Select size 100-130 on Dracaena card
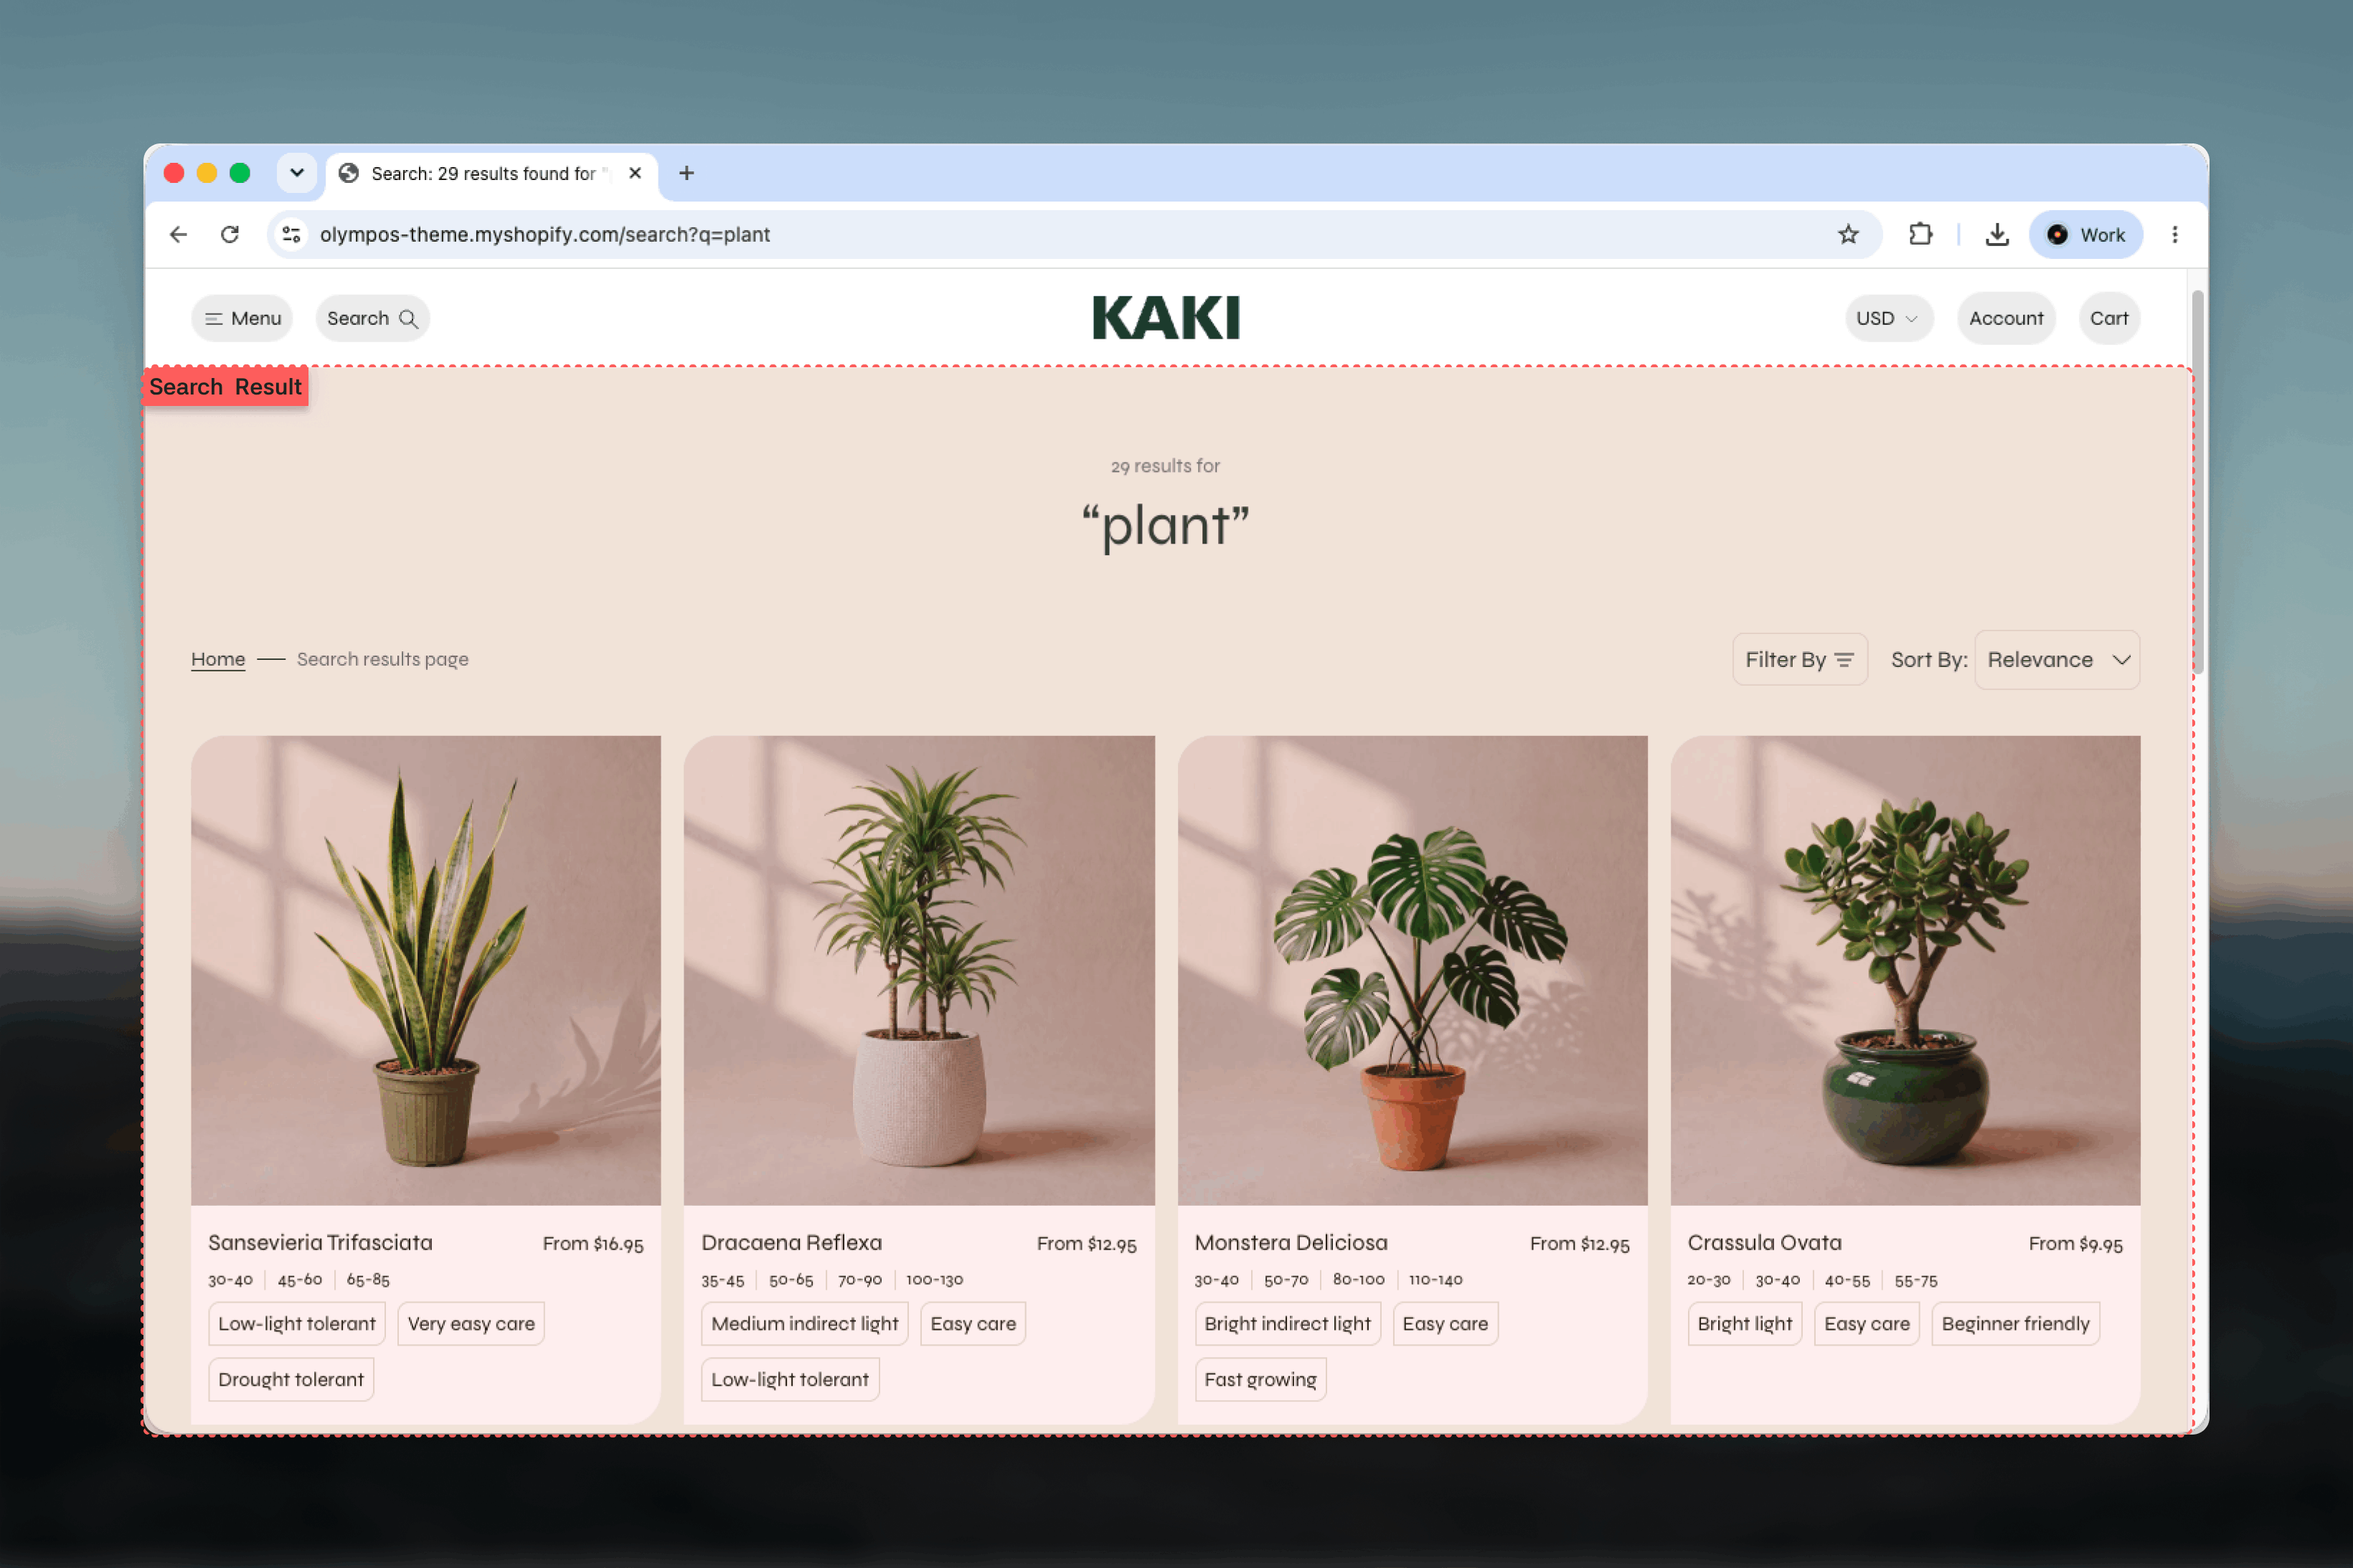This screenshot has width=2353, height=1568. pyautogui.click(x=934, y=1279)
